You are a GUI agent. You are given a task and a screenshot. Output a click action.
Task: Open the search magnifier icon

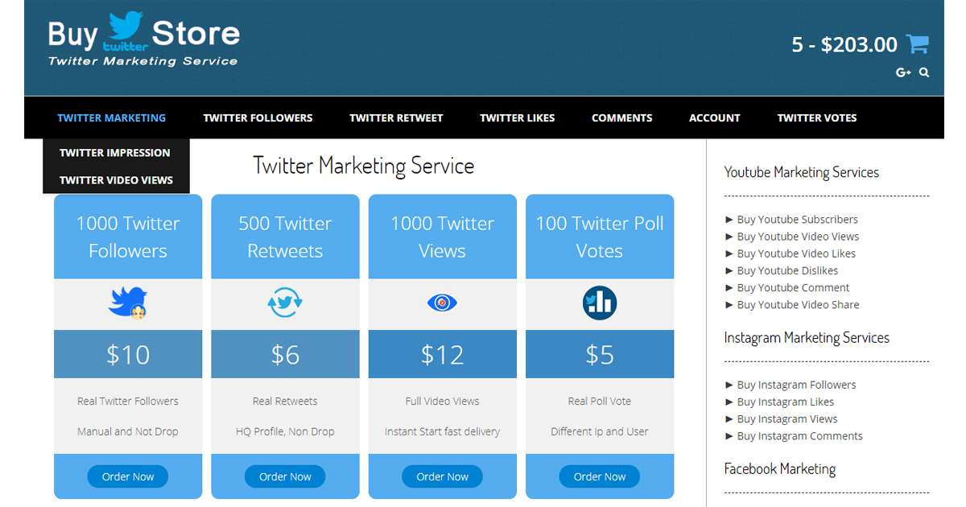tap(924, 72)
